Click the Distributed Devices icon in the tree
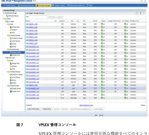This screenshot has width=149, height=135. click(7, 16)
